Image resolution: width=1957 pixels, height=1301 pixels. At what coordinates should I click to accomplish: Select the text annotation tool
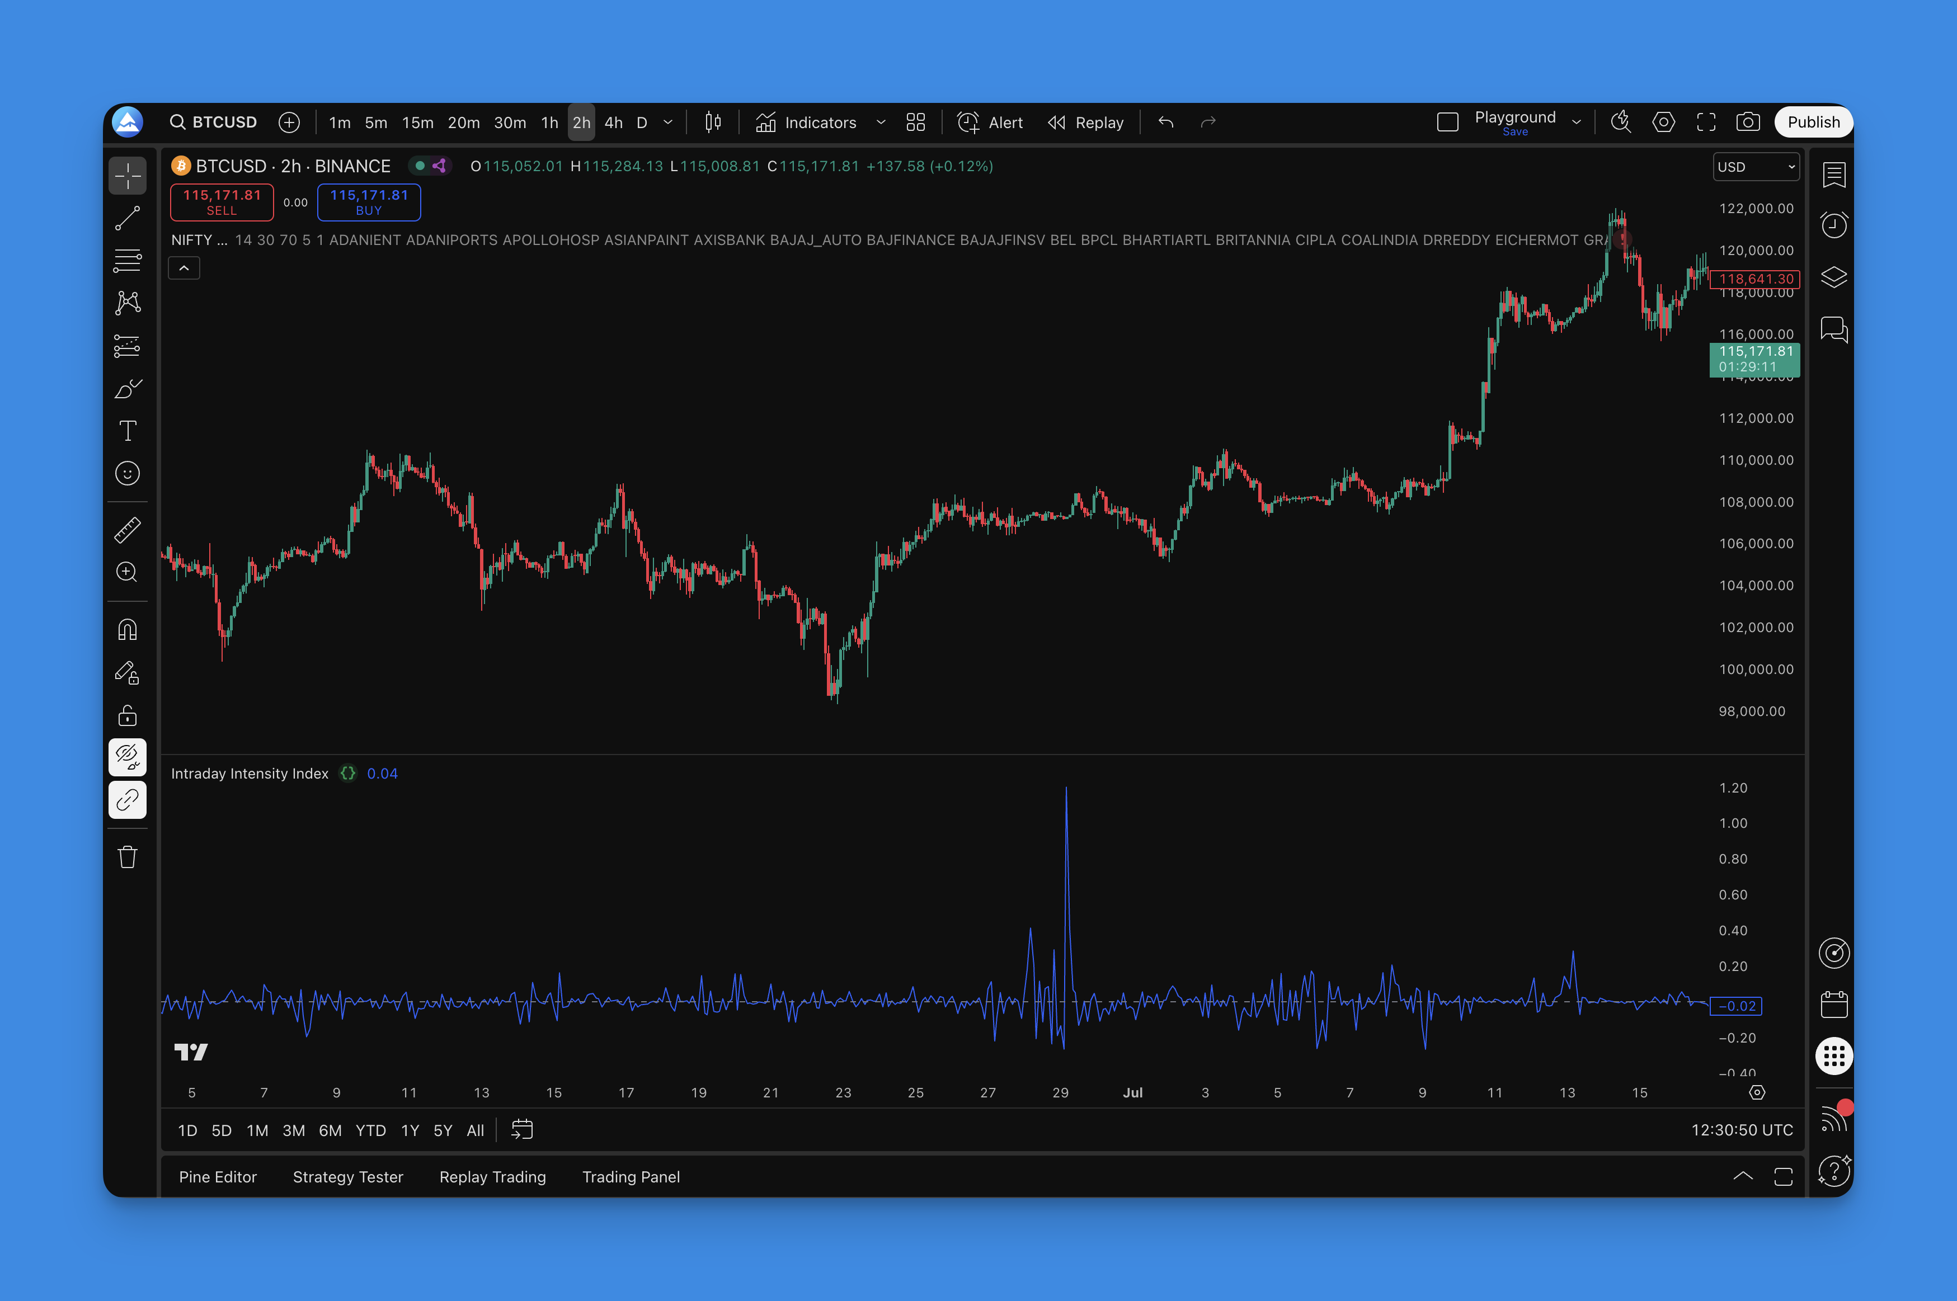127,431
